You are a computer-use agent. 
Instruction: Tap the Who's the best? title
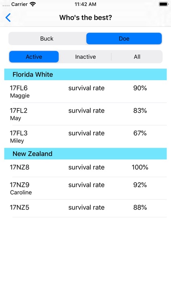click(x=85, y=18)
